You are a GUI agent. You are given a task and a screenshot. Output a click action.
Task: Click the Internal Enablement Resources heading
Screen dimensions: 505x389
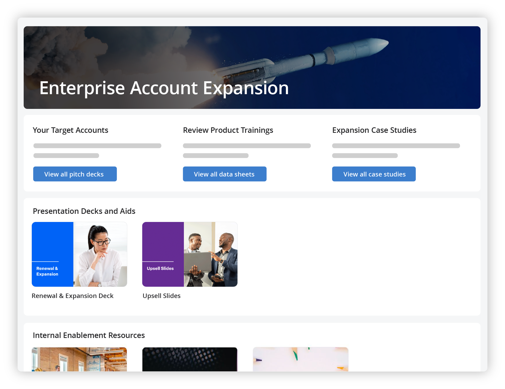[x=89, y=335]
